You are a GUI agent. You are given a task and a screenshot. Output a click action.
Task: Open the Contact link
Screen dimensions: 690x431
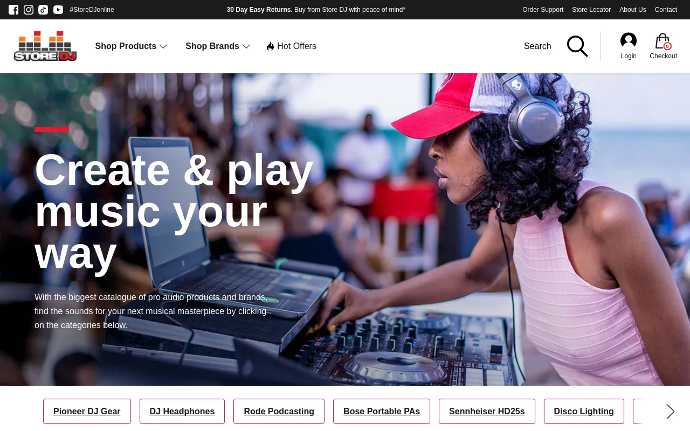tap(666, 10)
